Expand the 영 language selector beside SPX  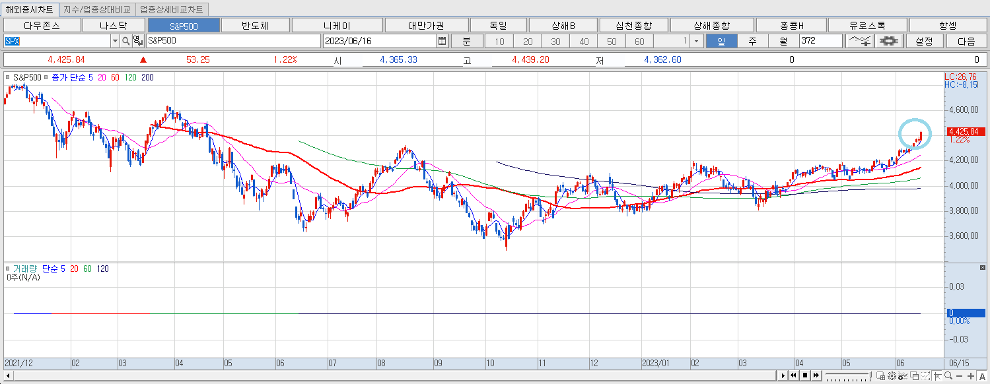tap(138, 41)
